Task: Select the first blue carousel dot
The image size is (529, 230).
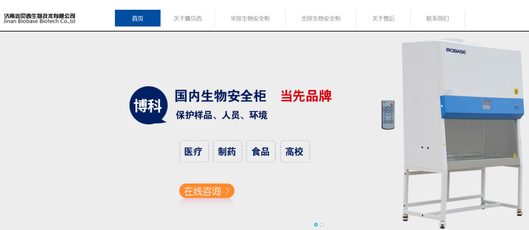Action: click(x=316, y=225)
